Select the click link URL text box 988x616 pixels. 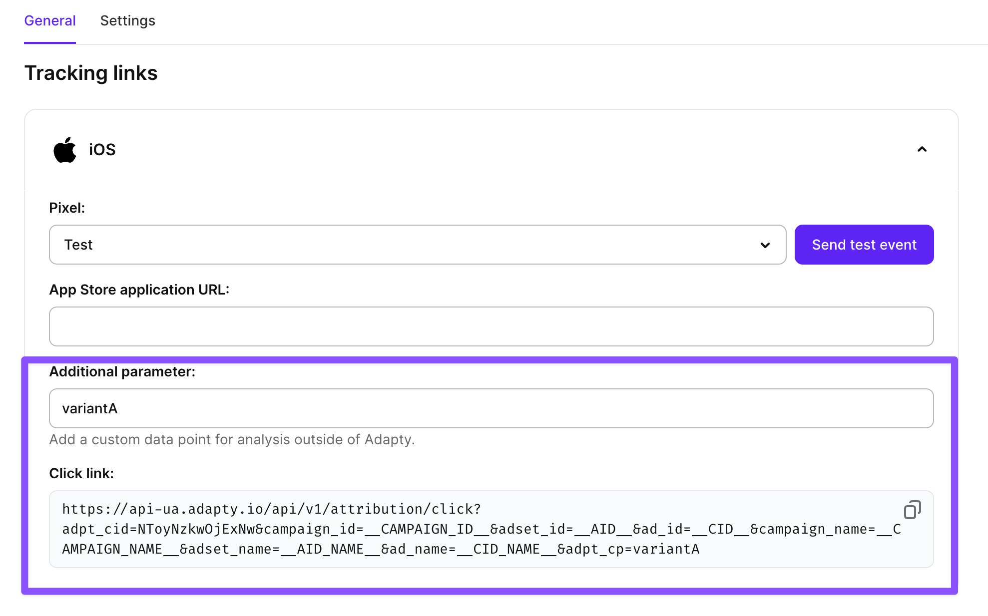coord(492,529)
